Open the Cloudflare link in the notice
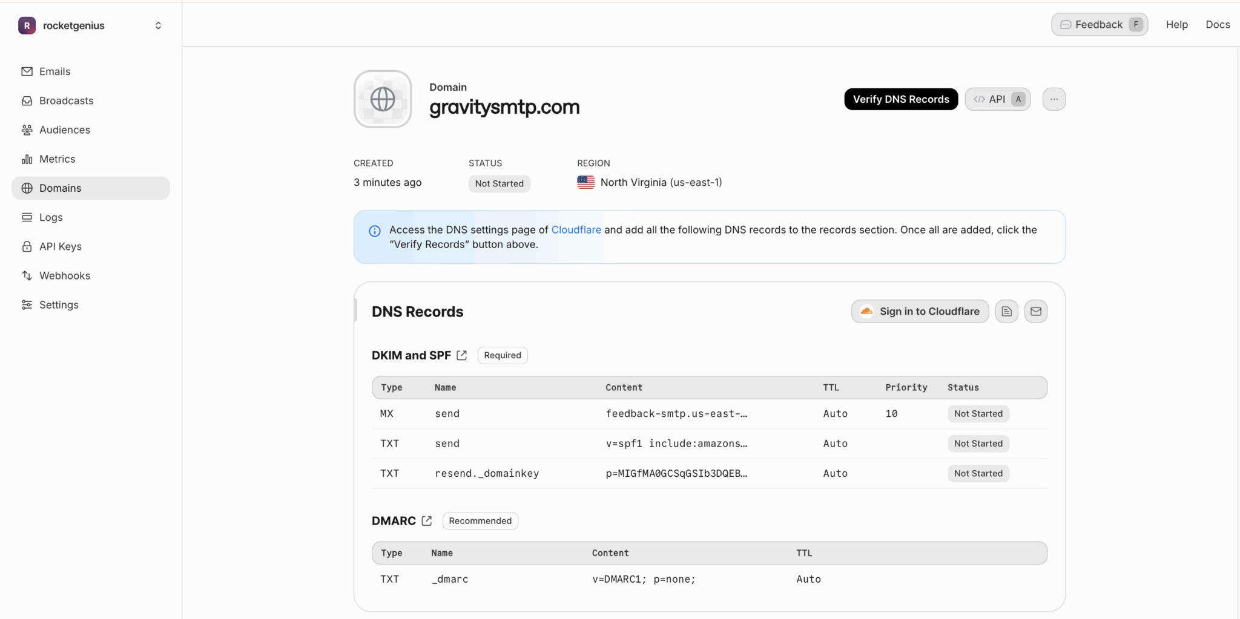 click(x=576, y=230)
